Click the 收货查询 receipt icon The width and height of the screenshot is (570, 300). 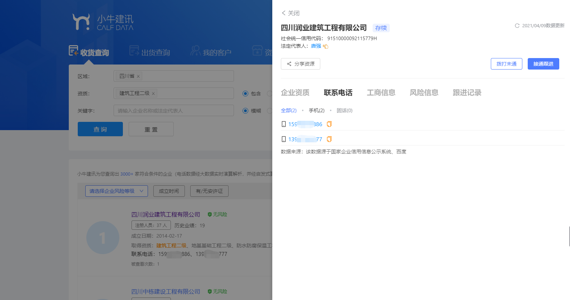click(x=73, y=51)
